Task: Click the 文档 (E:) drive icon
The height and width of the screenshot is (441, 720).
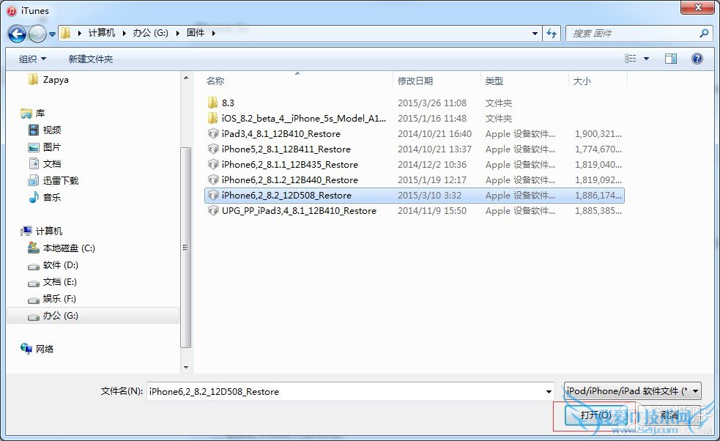Action: (x=34, y=283)
